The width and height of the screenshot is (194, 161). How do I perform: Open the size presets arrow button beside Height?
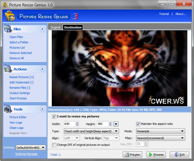pos(116,124)
